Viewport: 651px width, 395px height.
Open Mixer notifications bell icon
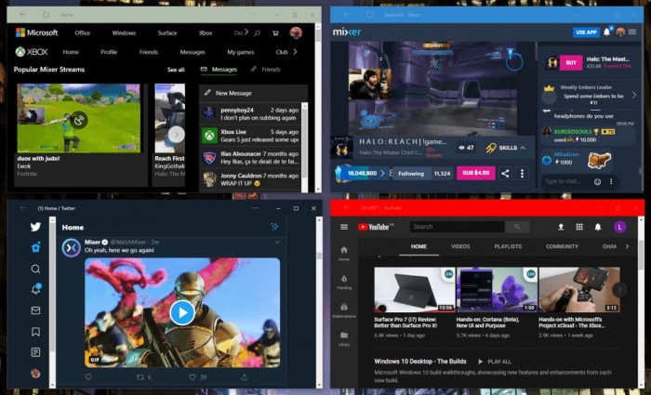[606, 32]
